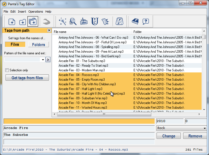The height and width of the screenshot is (155, 209).
Task: Click Get tags from files button
Action: pos(27,78)
